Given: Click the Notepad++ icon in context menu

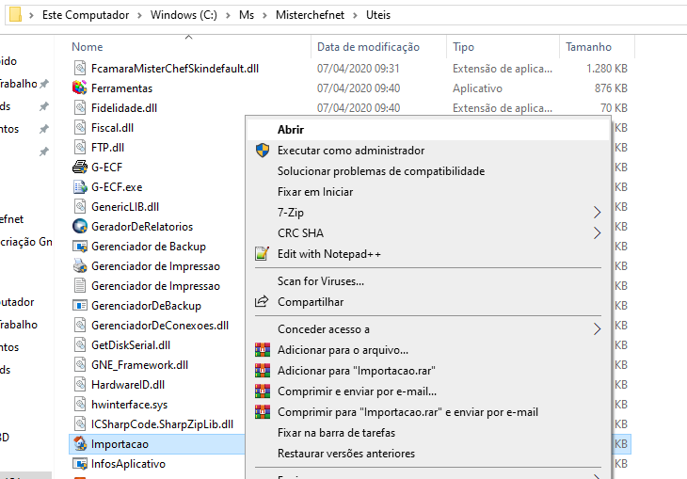Looking at the screenshot, I should (262, 254).
